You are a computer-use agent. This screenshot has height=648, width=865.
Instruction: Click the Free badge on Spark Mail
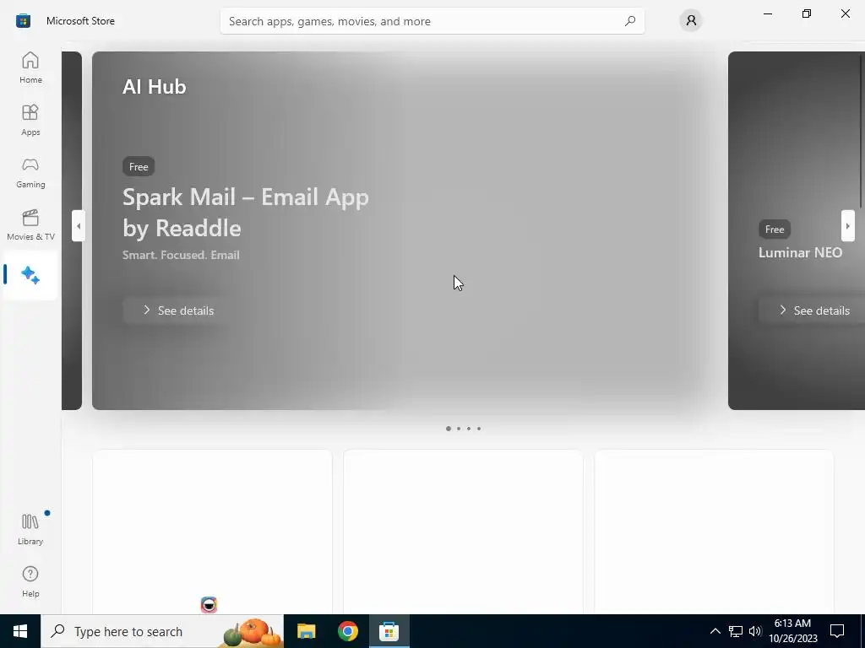[x=139, y=166]
